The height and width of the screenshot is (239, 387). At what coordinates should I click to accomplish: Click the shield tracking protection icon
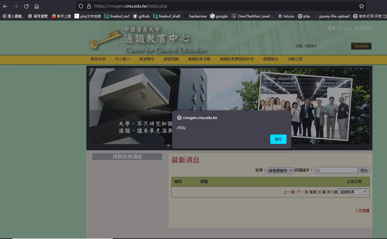[81, 6]
